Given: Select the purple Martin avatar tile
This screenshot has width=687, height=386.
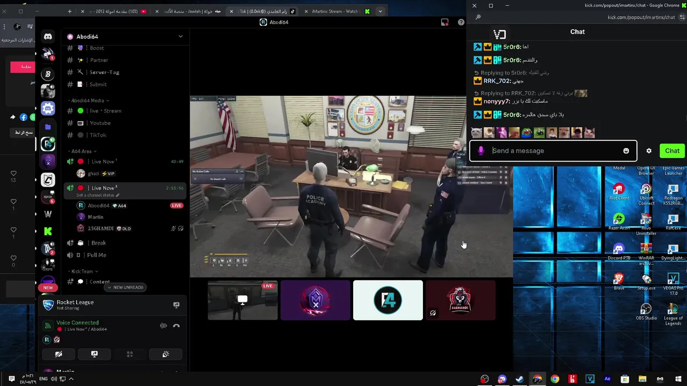Looking at the screenshot, I should pyautogui.click(x=315, y=300).
